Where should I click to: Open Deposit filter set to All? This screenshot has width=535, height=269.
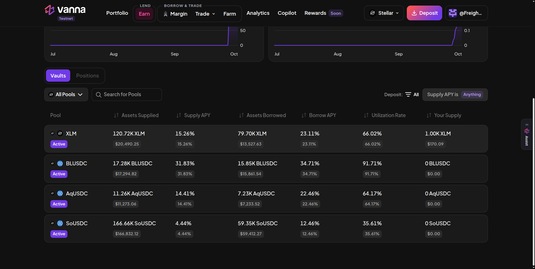click(412, 94)
